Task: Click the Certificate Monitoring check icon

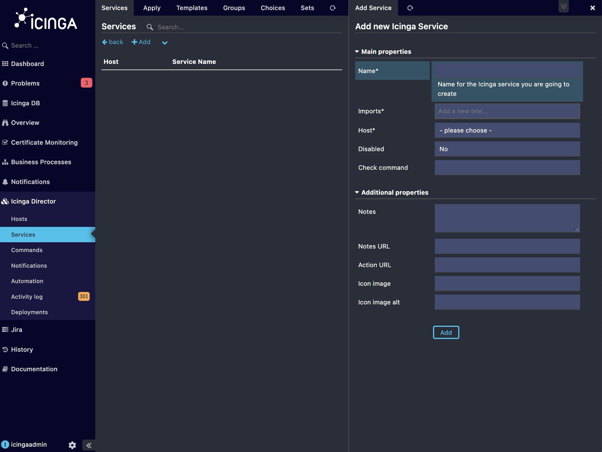Action: coord(5,142)
